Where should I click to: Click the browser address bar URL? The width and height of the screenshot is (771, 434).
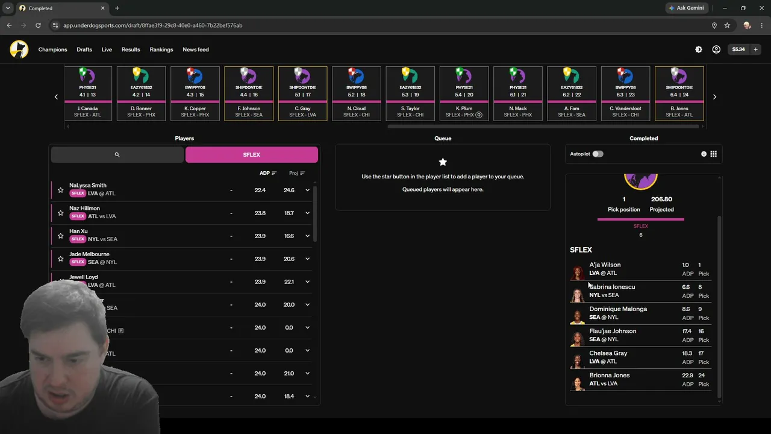click(x=153, y=25)
